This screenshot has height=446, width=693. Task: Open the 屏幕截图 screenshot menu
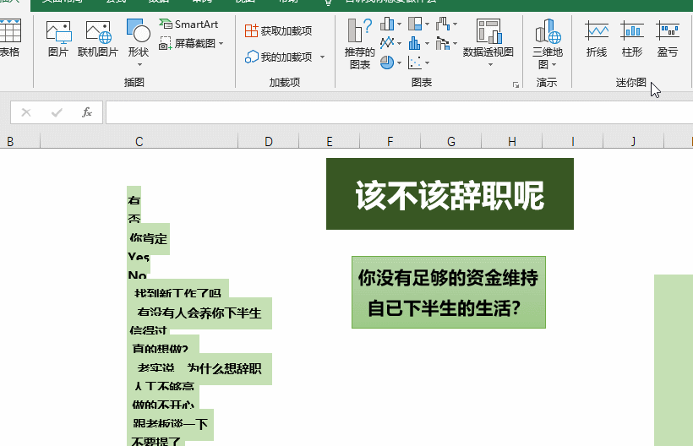tap(191, 43)
